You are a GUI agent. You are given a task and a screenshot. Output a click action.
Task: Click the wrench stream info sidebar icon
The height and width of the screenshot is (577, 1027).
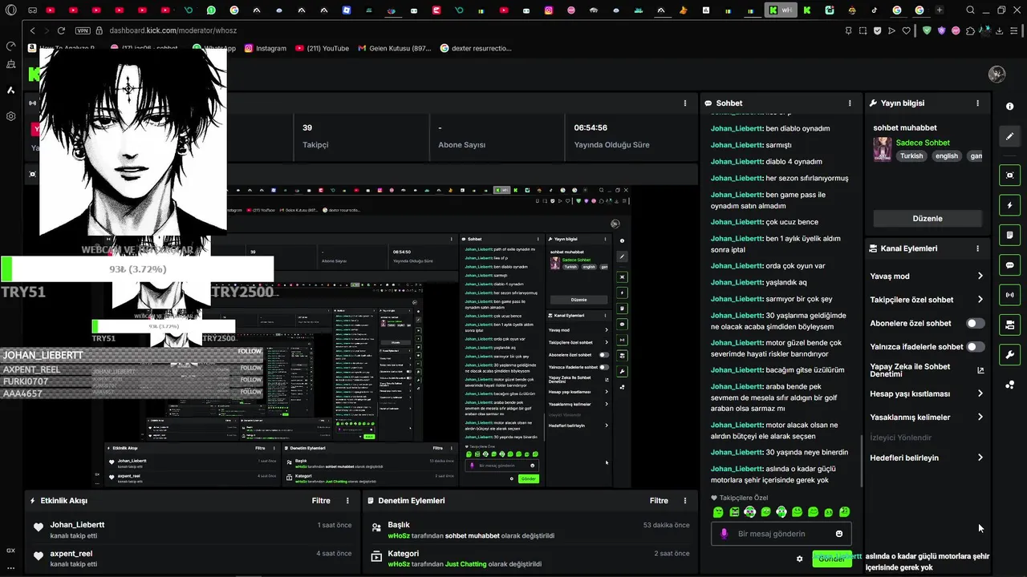pos(1009,354)
